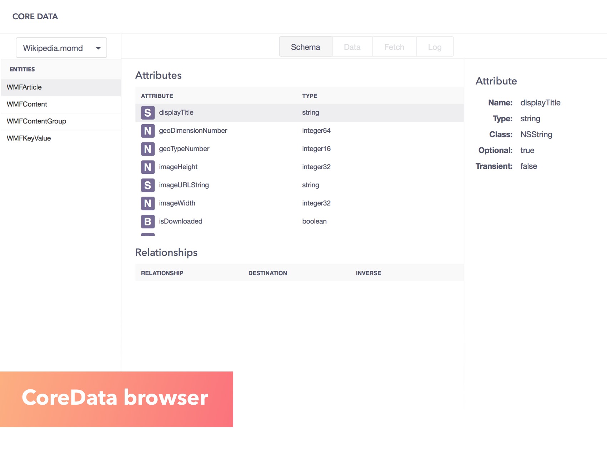Click the string icon beside imageURLString

pyautogui.click(x=147, y=185)
